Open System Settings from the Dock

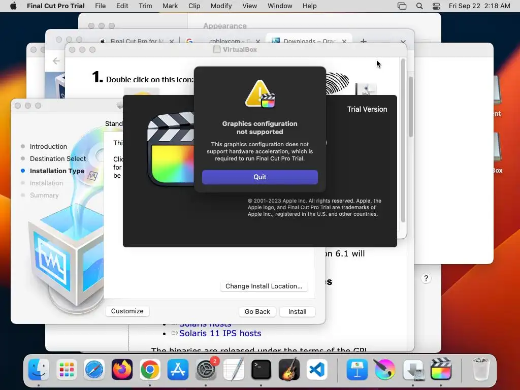[x=206, y=370]
